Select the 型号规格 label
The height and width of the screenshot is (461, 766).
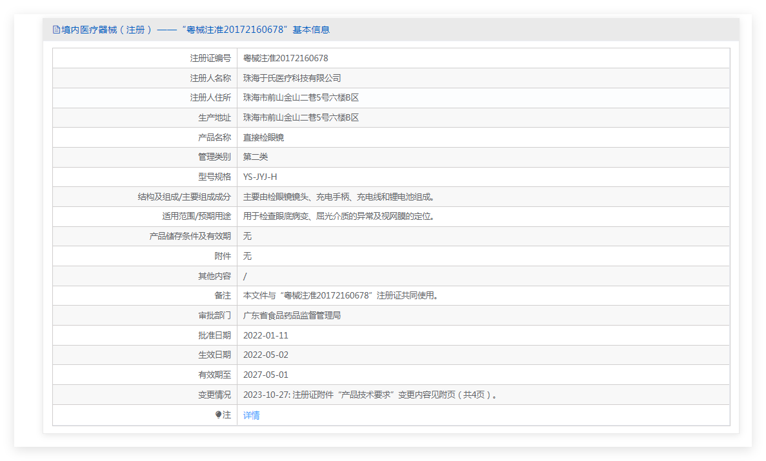(x=214, y=177)
